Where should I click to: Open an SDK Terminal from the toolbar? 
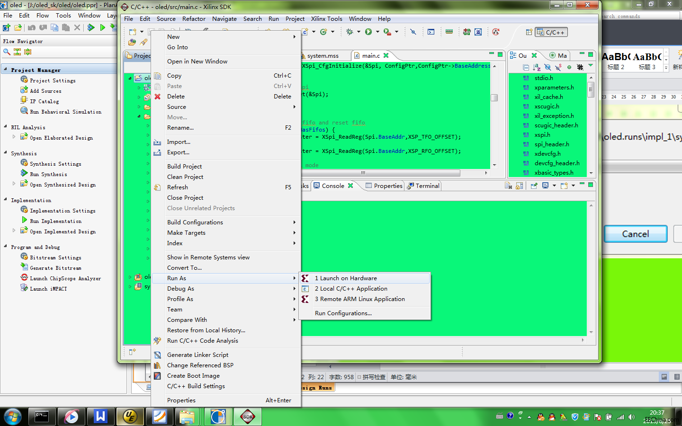point(431,32)
